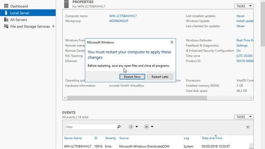This screenshot has width=265, height=149.
Task: Sort events by ID column
Action: point(96,138)
